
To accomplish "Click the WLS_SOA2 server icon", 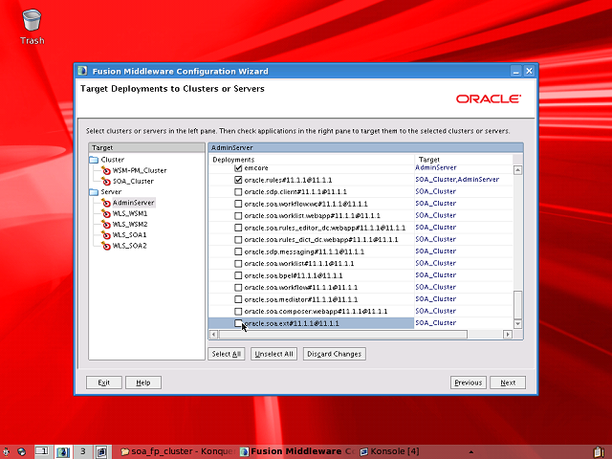I will click(x=106, y=246).
